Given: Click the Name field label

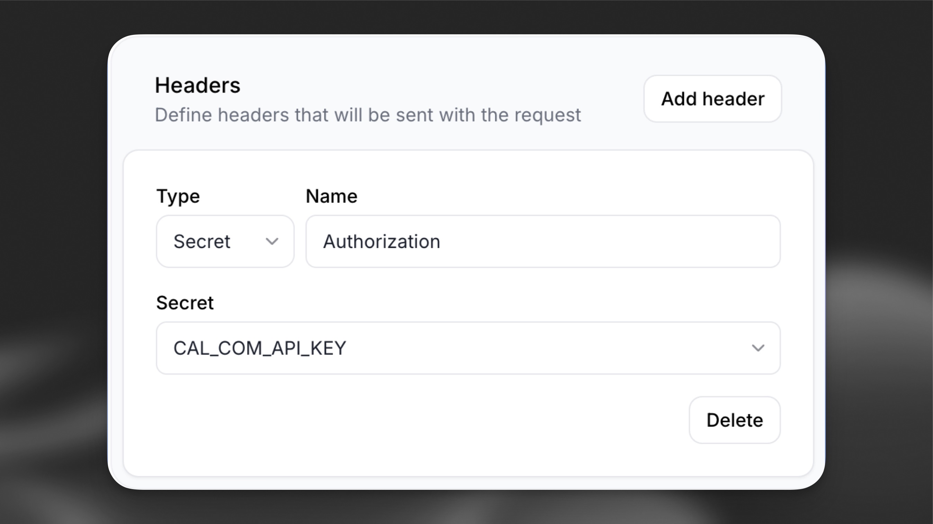Looking at the screenshot, I should 331,196.
